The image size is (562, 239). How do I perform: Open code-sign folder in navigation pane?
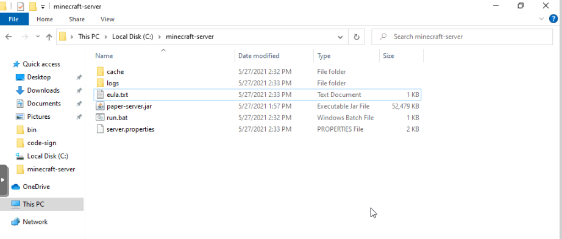pos(41,143)
